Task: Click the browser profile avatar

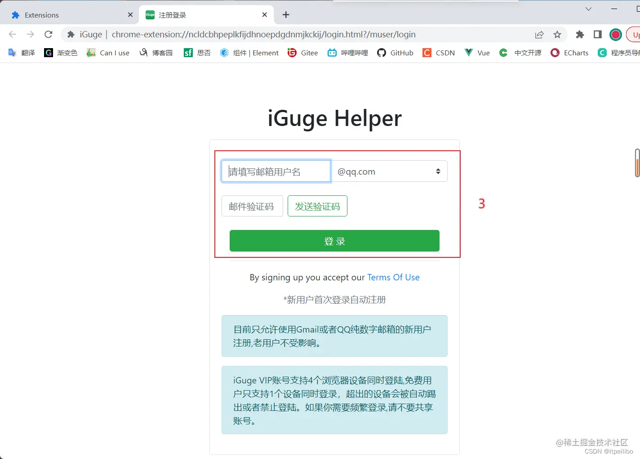Action: click(615, 34)
